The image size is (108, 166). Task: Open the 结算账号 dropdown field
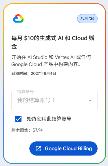click(54, 101)
